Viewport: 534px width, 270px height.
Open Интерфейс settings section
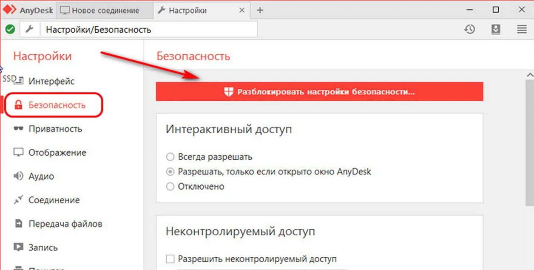pos(51,81)
